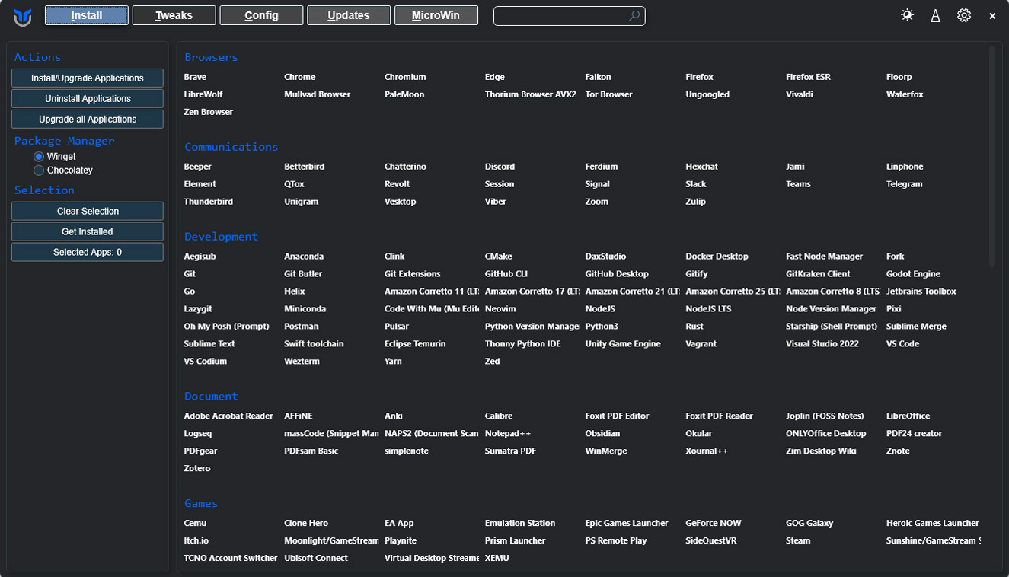Go to the Config tab
This screenshot has width=1009, height=577.
coord(261,15)
